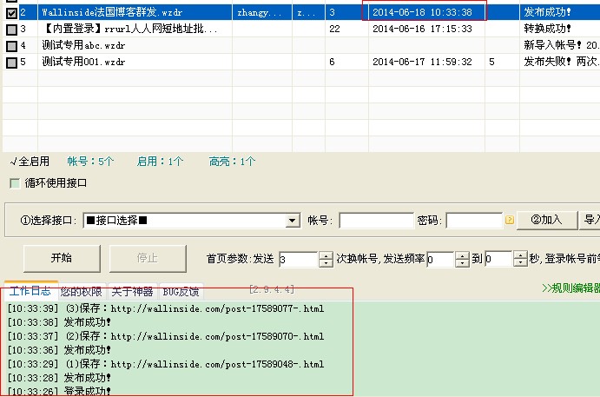Focus the 密码 input field

pyautogui.click(x=473, y=221)
